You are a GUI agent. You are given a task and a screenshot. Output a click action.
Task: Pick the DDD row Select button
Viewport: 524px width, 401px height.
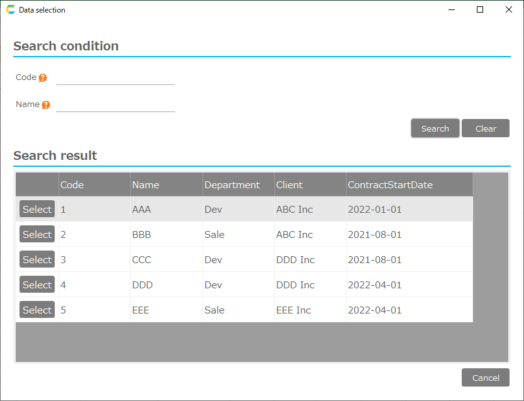(37, 285)
